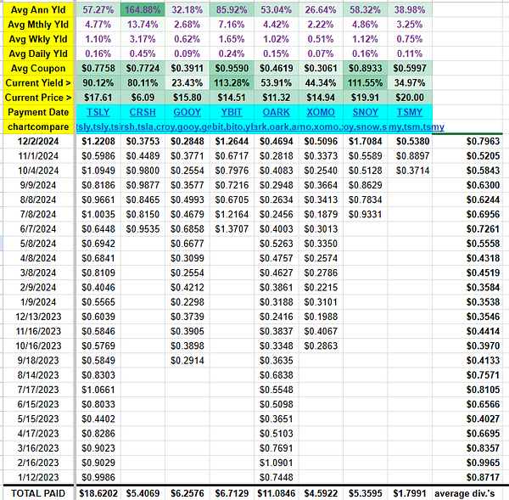Click the $1.3707 YBIT dividend cell
The width and height of the screenshot is (509, 500).
pyautogui.click(x=232, y=229)
